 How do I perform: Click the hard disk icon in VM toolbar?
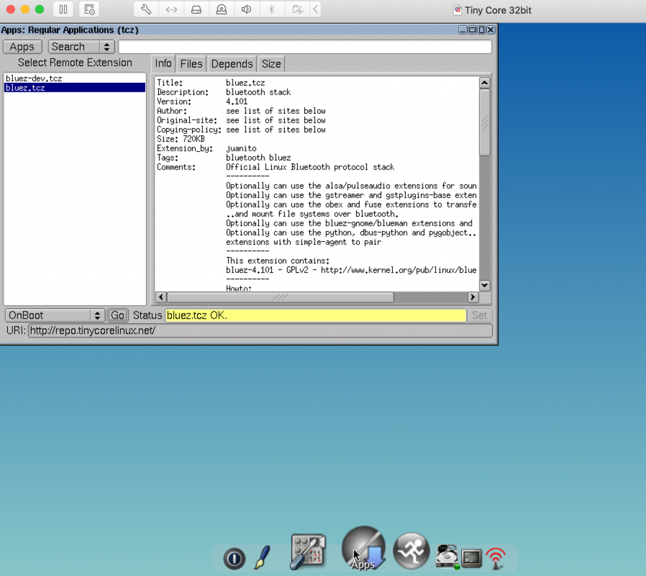coord(196,10)
